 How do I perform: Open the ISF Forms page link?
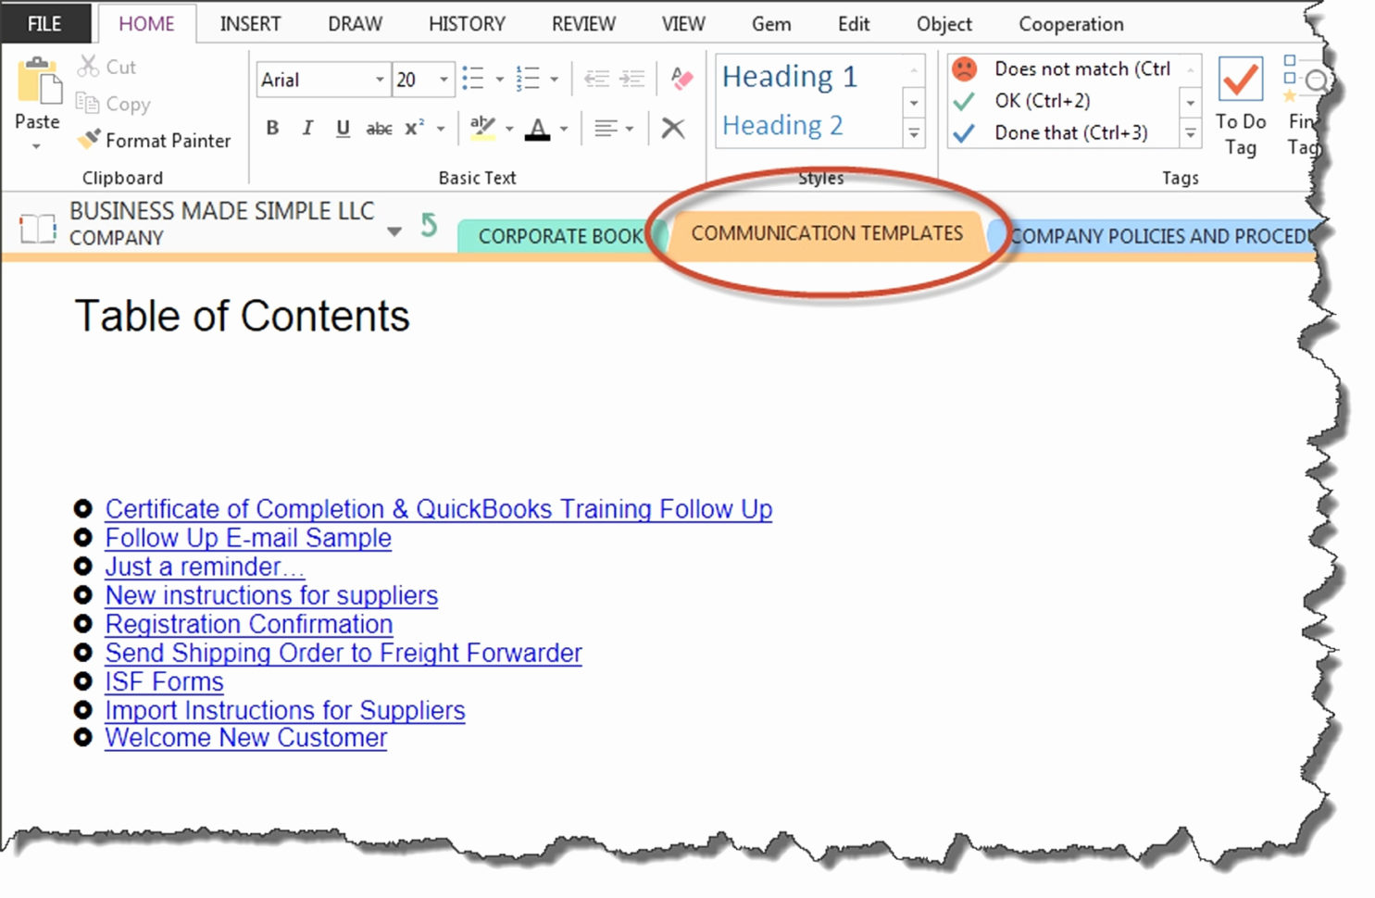[163, 681]
